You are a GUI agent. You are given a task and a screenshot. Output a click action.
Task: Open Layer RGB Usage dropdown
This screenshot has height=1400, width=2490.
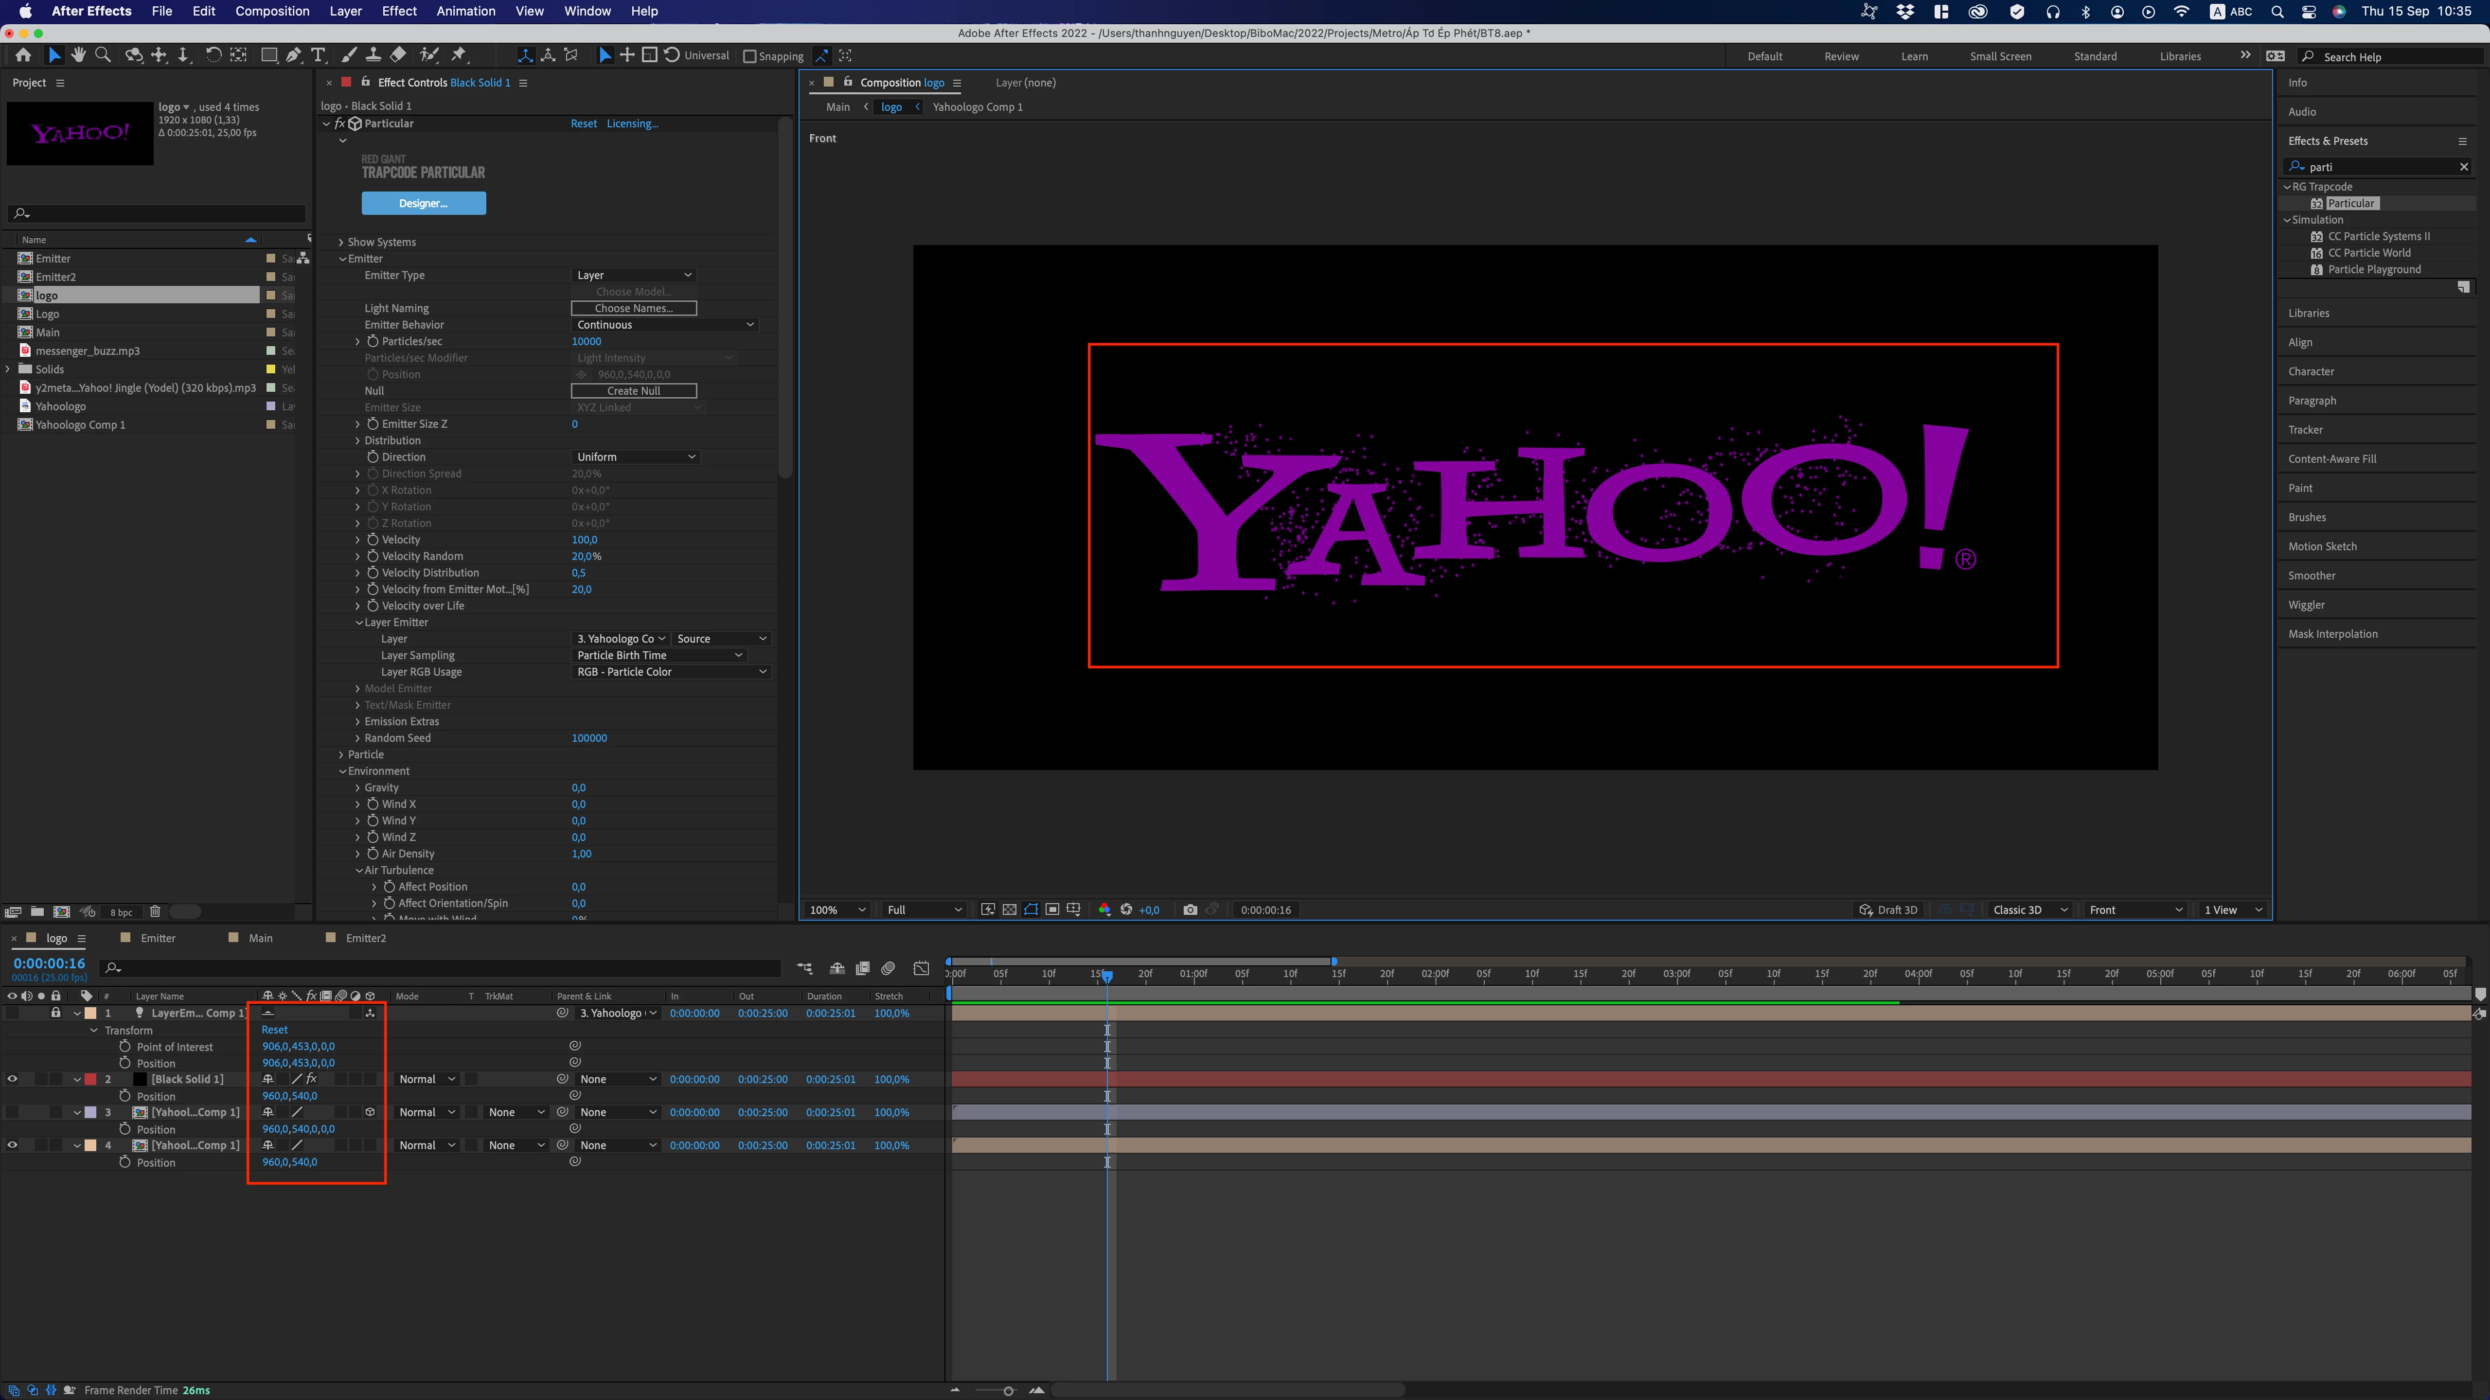click(672, 671)
